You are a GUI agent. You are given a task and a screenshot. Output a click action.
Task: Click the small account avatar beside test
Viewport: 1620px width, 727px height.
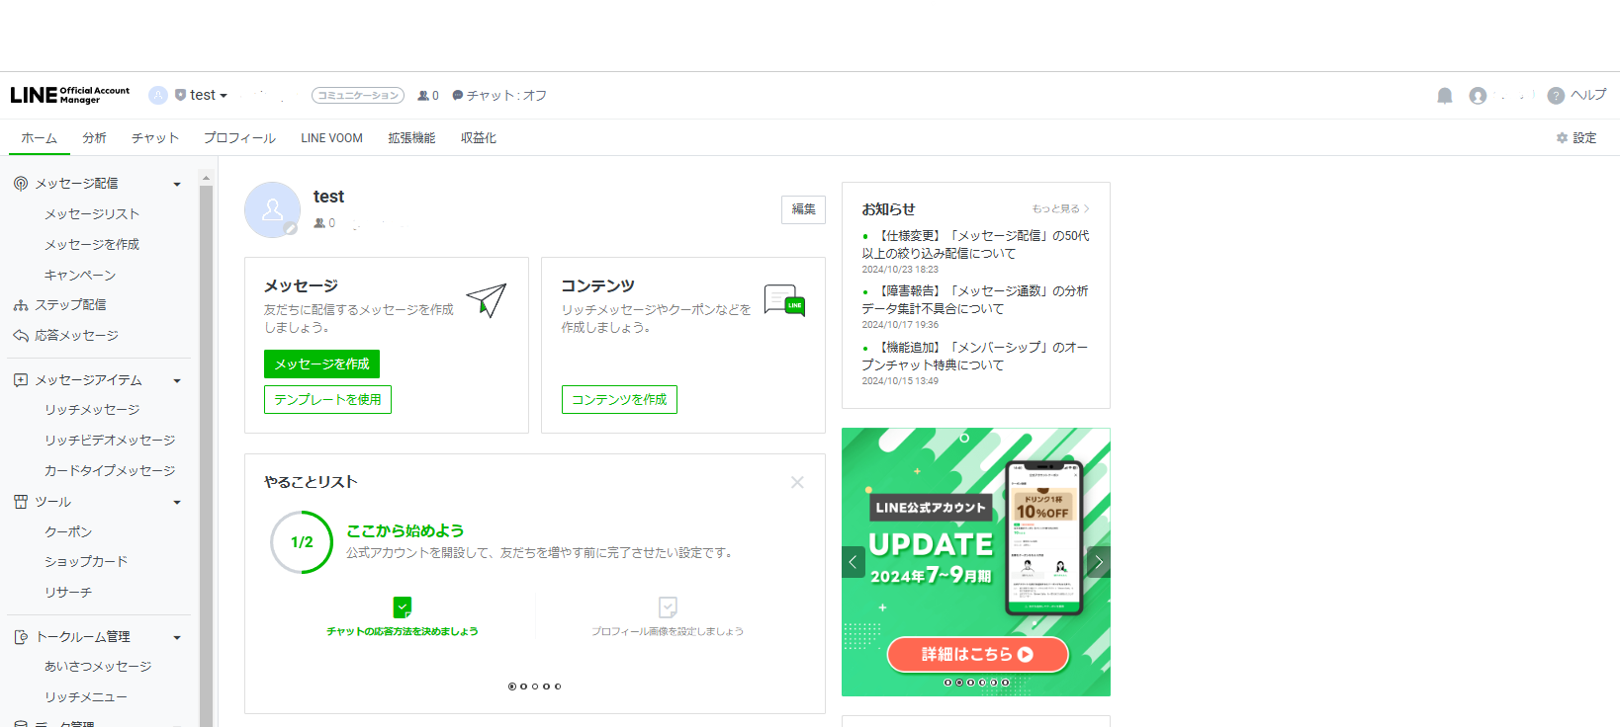click(x=158, y=95)
